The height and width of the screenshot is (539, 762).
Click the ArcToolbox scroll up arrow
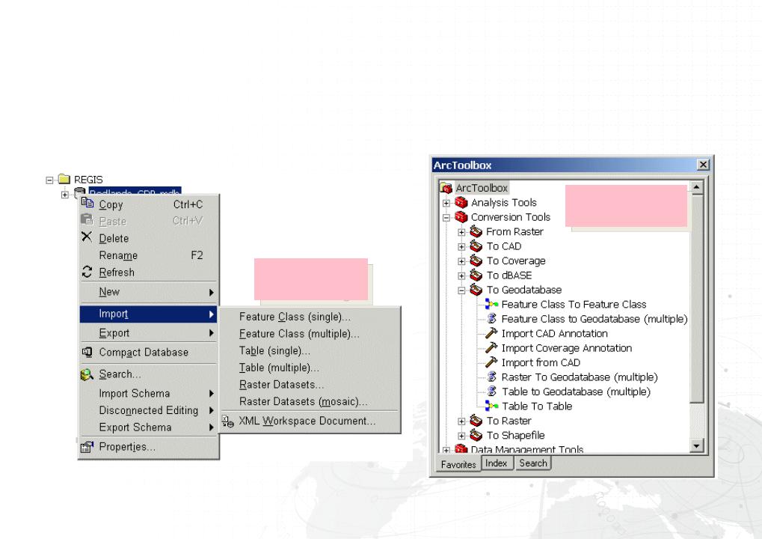(696, 187)
